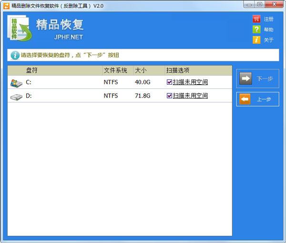Click the red shopping cart register icon
Screen dimensions: 286x243
[256, 19]
